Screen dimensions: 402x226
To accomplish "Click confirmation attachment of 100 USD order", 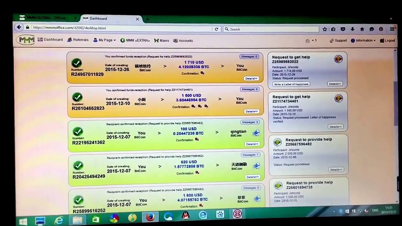I will (x=197, y=140).
